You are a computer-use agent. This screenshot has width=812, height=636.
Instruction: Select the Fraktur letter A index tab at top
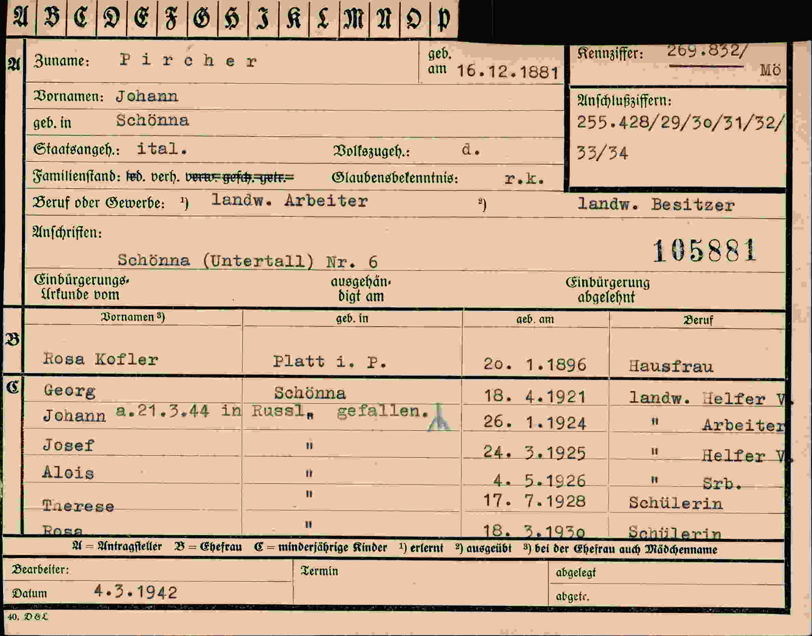pyautogui.click(x=21, y=18)
